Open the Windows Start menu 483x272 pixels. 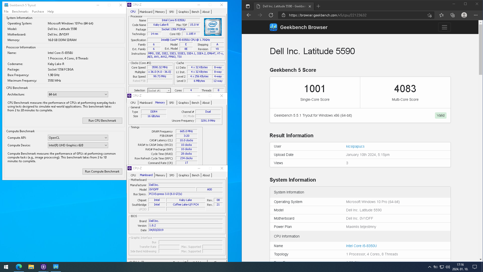[6, 267]
